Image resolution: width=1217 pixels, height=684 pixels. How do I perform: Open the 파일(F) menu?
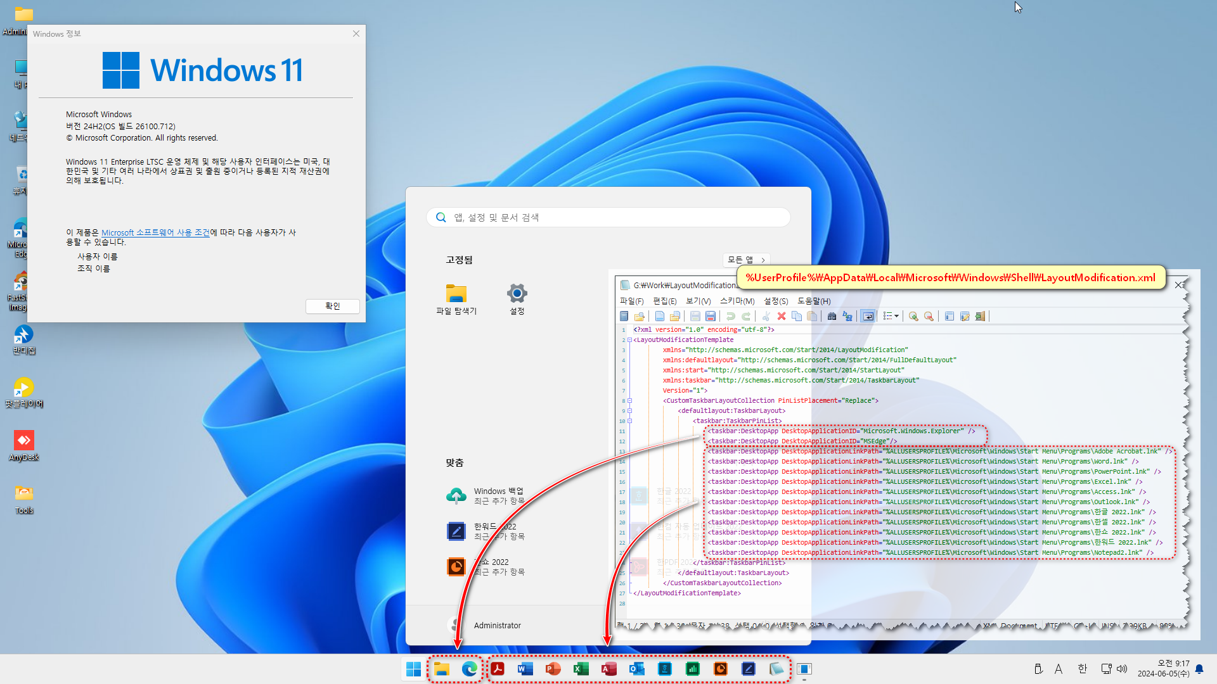pyautogui.click(x=631, y=301)
